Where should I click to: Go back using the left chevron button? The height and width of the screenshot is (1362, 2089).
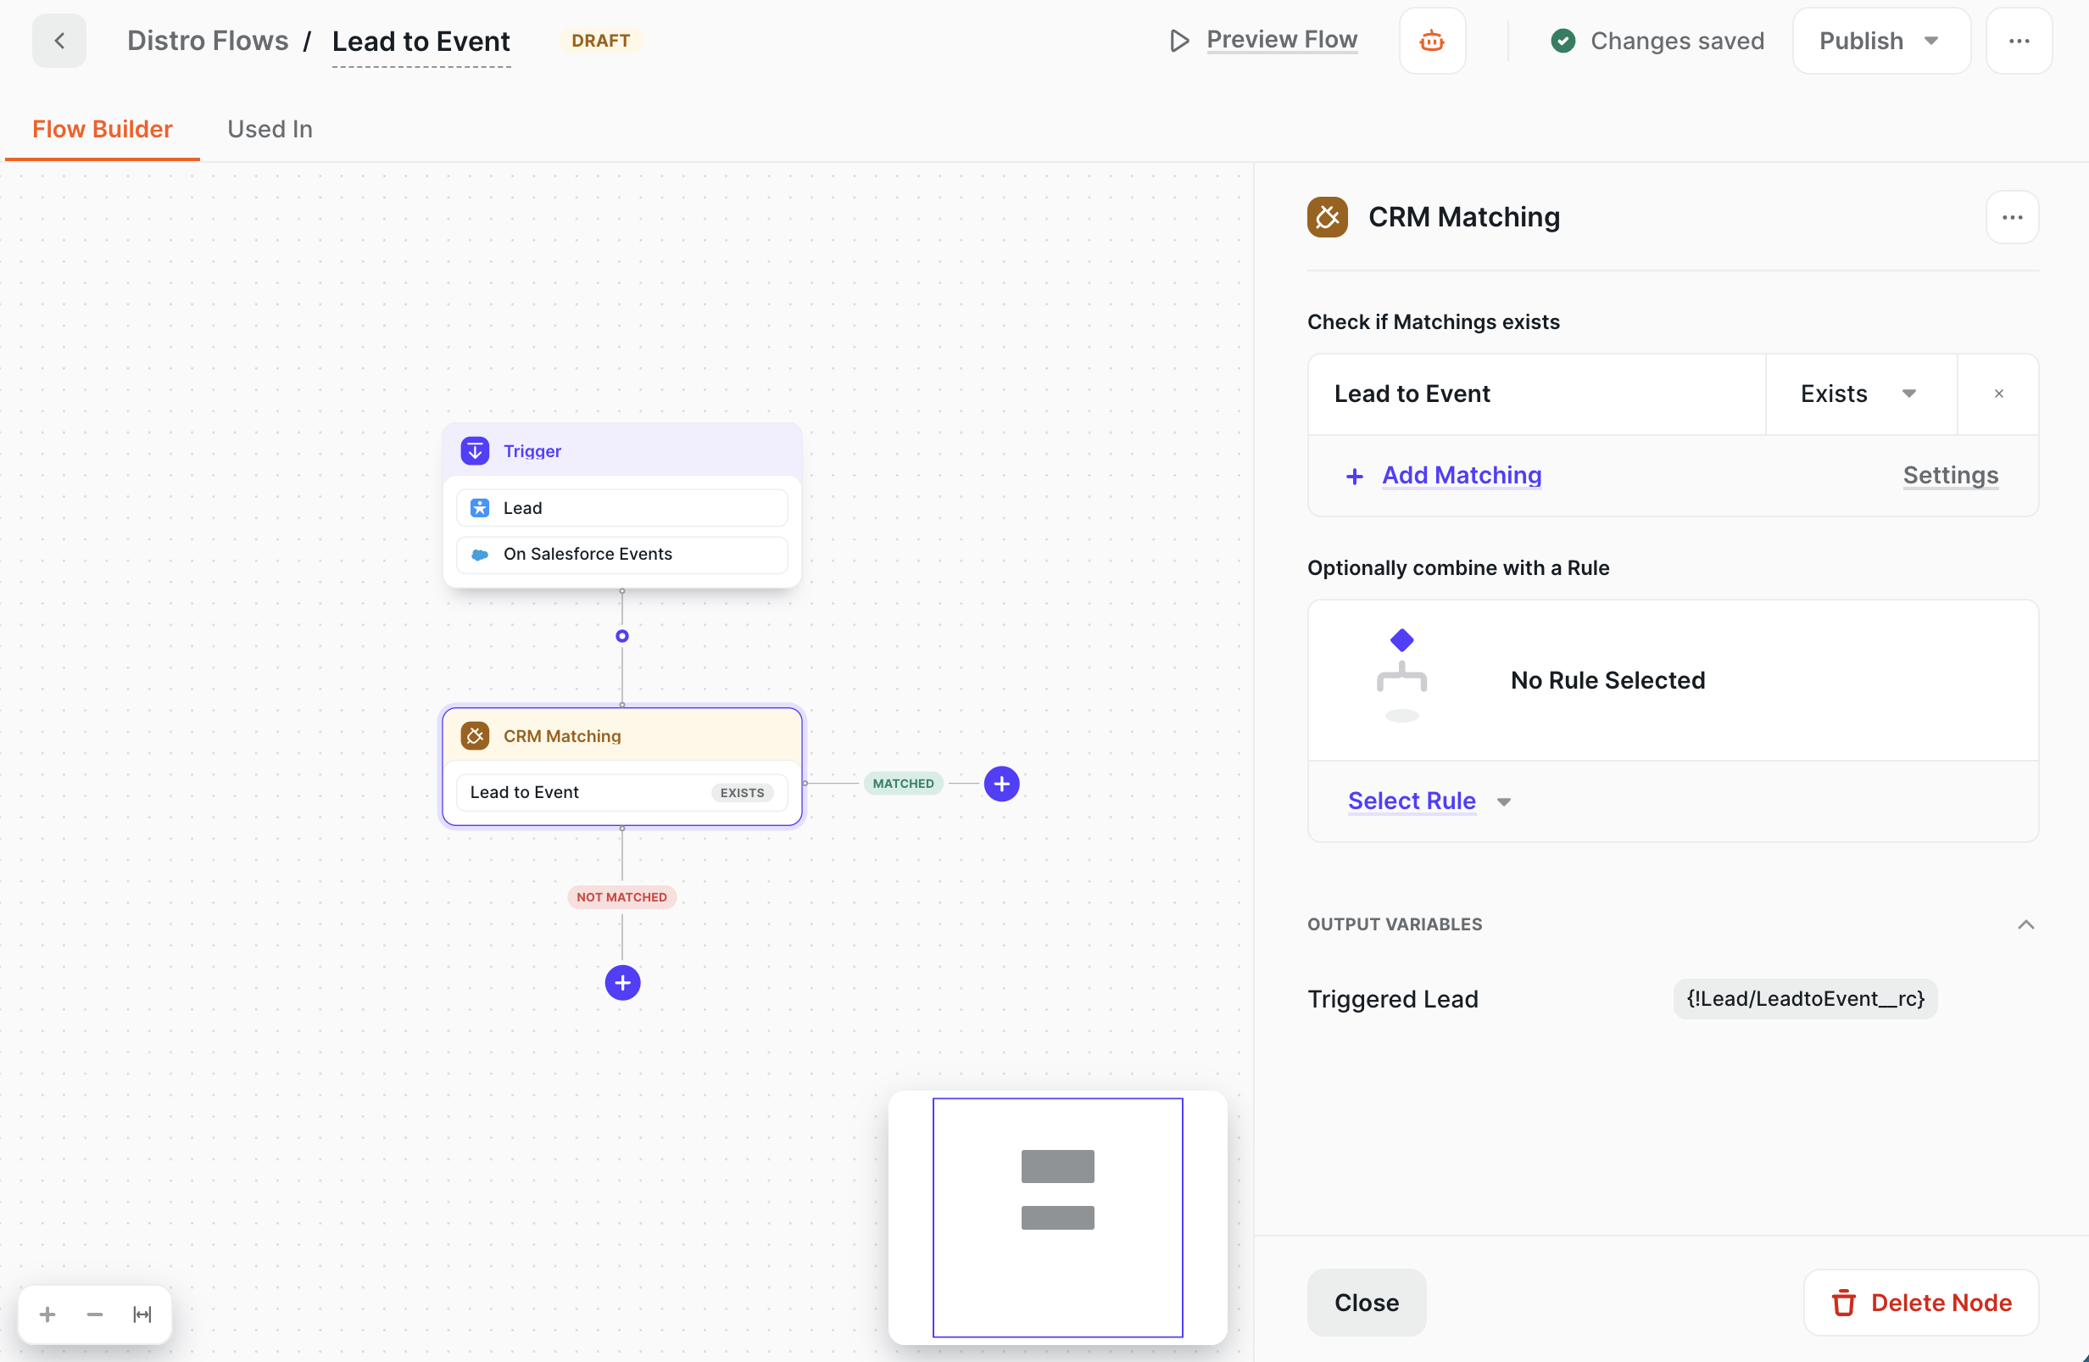[x=58, y=41]
